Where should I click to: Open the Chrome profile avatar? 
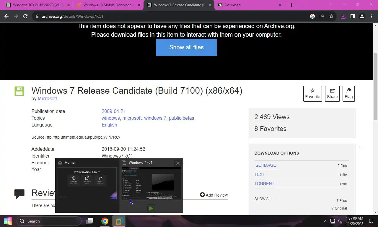362,16
